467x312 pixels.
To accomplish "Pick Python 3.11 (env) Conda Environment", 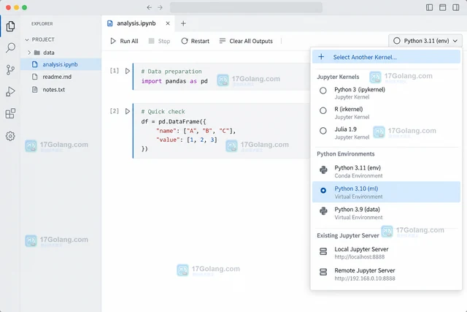I will pos(386,171).
